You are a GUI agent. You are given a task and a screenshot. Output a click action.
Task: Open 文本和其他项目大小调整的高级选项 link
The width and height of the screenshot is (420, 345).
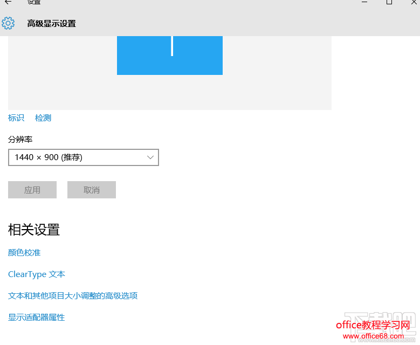pyautogui.click(x=73, y=296)
